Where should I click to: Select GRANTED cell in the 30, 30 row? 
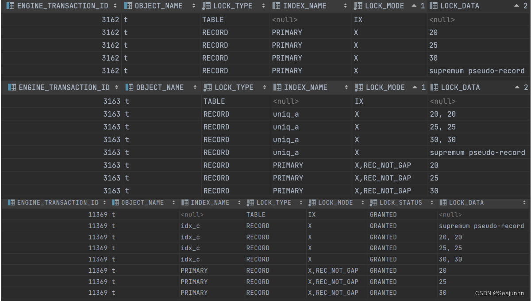point(383,259)
